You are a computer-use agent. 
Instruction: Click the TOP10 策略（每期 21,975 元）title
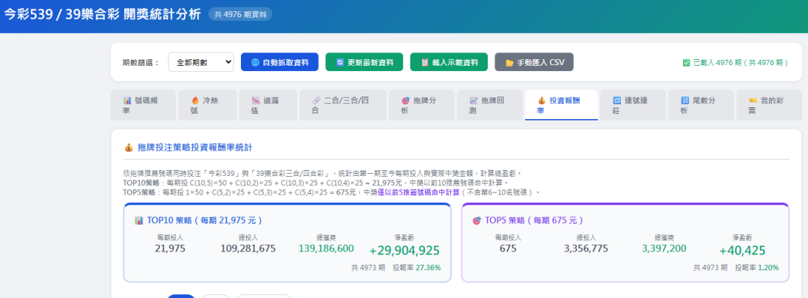tap(205, 220)
